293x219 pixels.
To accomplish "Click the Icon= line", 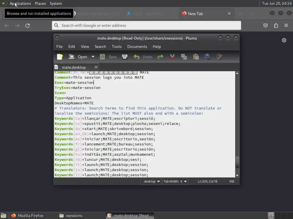I will pos(60,93).
